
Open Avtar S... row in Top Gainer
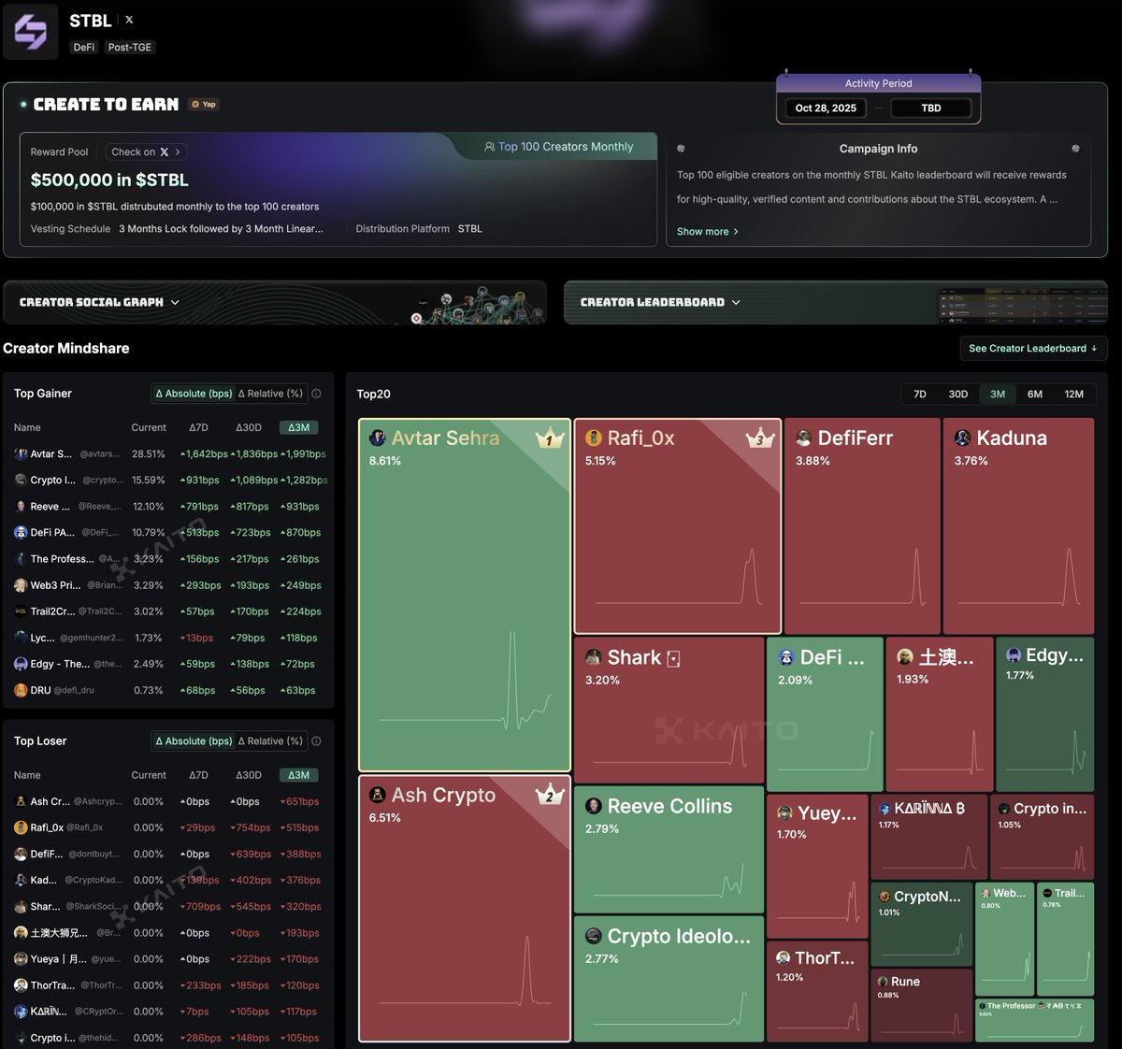[x=169, y=453]
